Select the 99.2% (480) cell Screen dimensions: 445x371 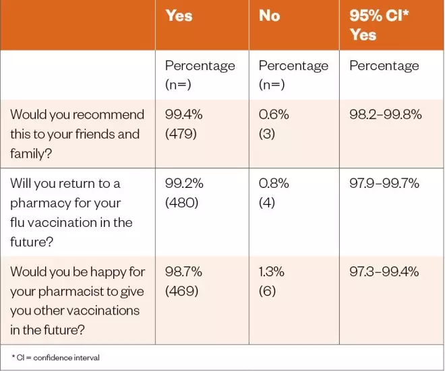pos(183,193)
